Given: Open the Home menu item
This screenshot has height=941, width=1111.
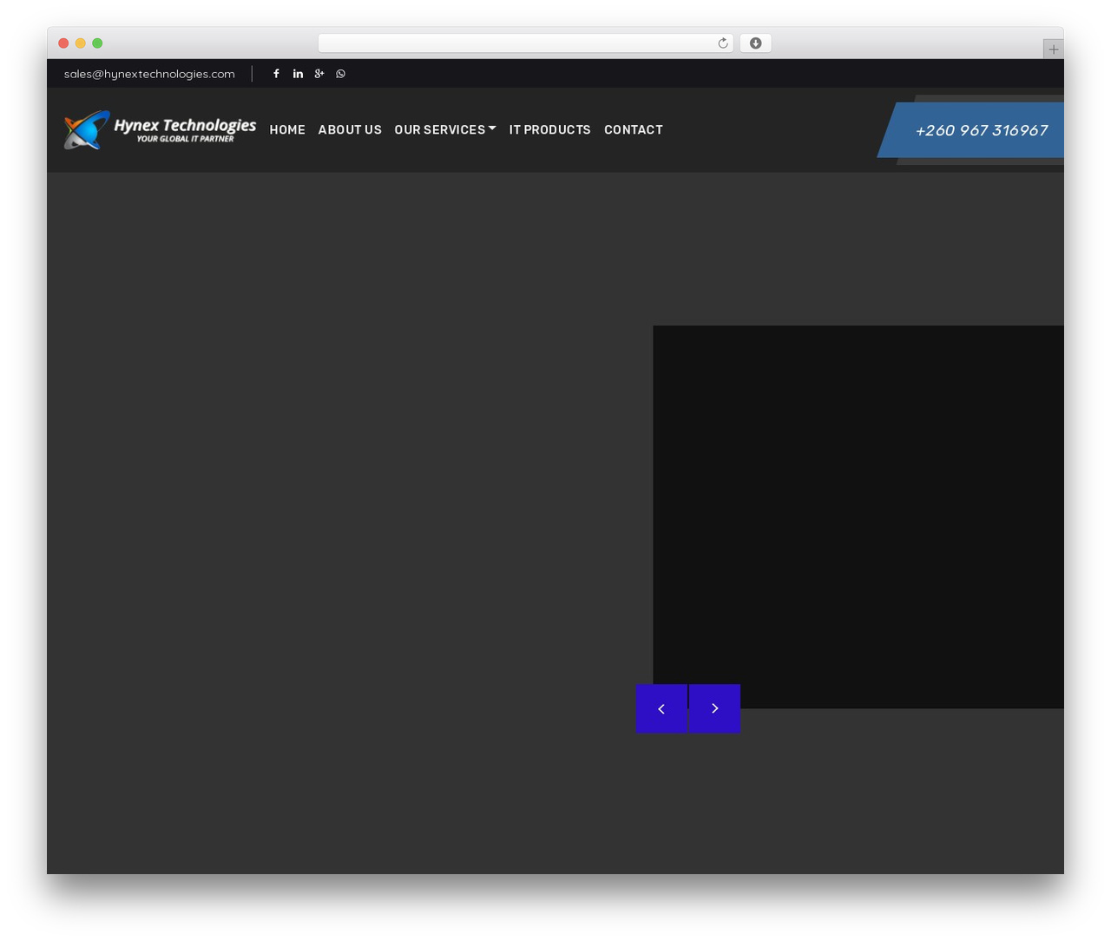Looking at the screenshot, I should [287, 129].
